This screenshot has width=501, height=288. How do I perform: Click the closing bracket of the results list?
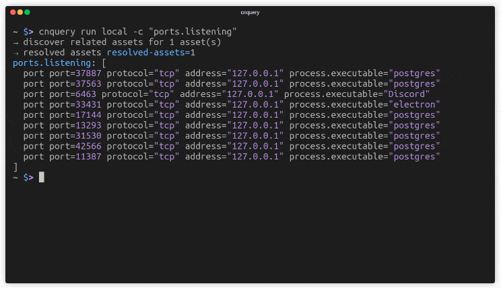coord(15,167)
